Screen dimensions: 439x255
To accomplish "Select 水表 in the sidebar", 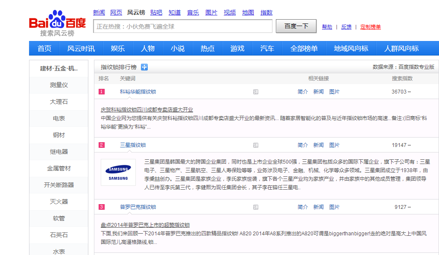I will pos(59,251).
